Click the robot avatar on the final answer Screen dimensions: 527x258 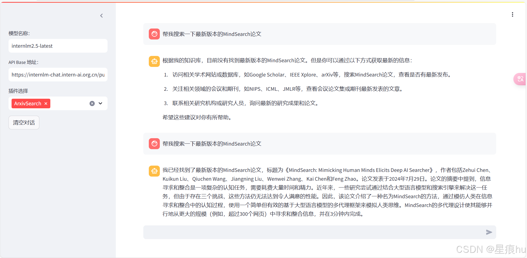tap(154, 171)
